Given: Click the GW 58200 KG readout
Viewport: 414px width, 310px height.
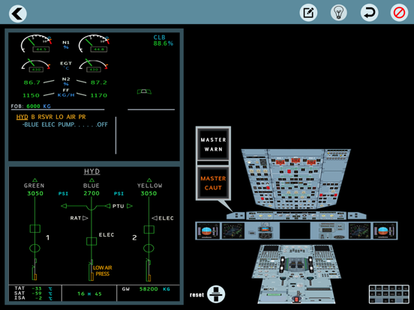Looking at the screenshot, I should coord(146,289).
